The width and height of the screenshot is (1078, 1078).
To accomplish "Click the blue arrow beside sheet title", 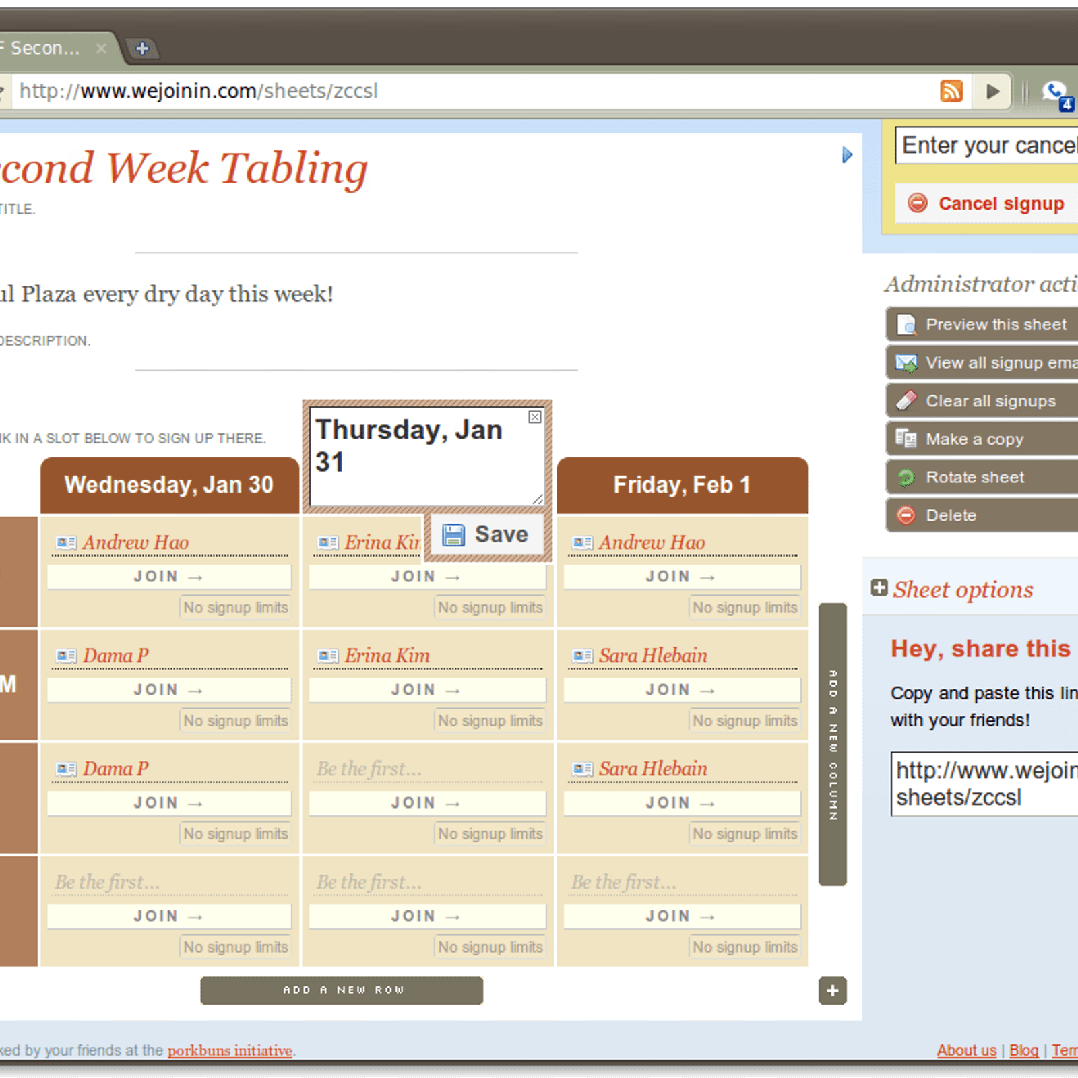I will tap(847, 155).
